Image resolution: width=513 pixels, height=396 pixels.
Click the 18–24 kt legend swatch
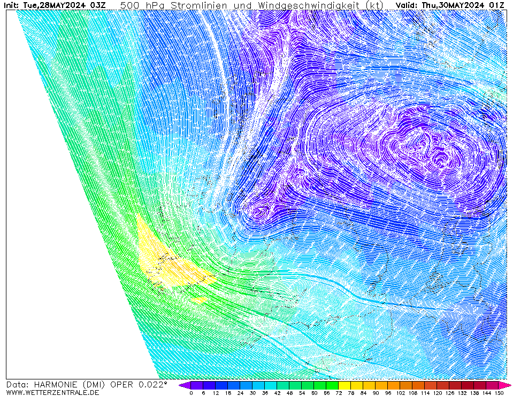[x=234, y=385]
